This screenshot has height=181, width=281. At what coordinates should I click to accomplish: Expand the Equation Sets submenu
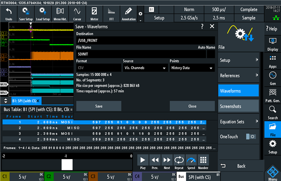tap(238, 122)
